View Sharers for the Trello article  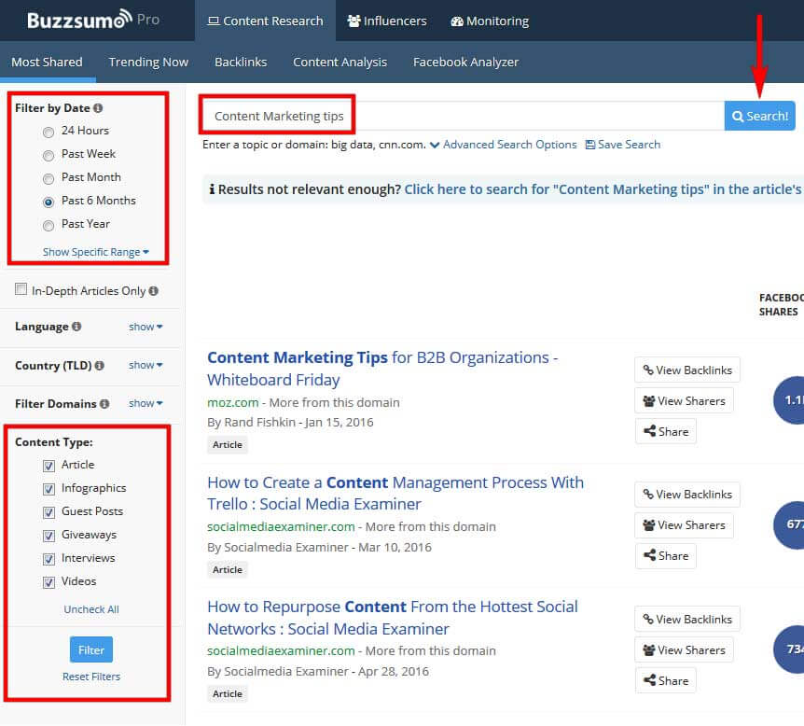684,524
